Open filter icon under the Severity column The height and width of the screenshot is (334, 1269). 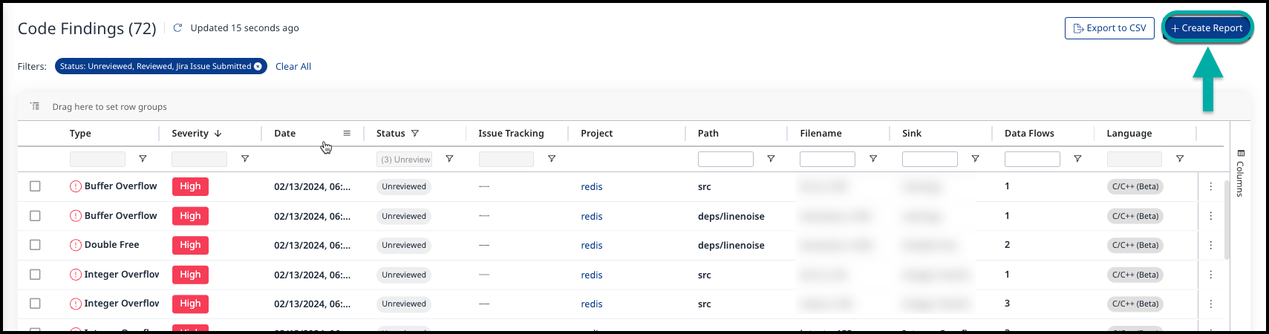[x=245, y=159]
